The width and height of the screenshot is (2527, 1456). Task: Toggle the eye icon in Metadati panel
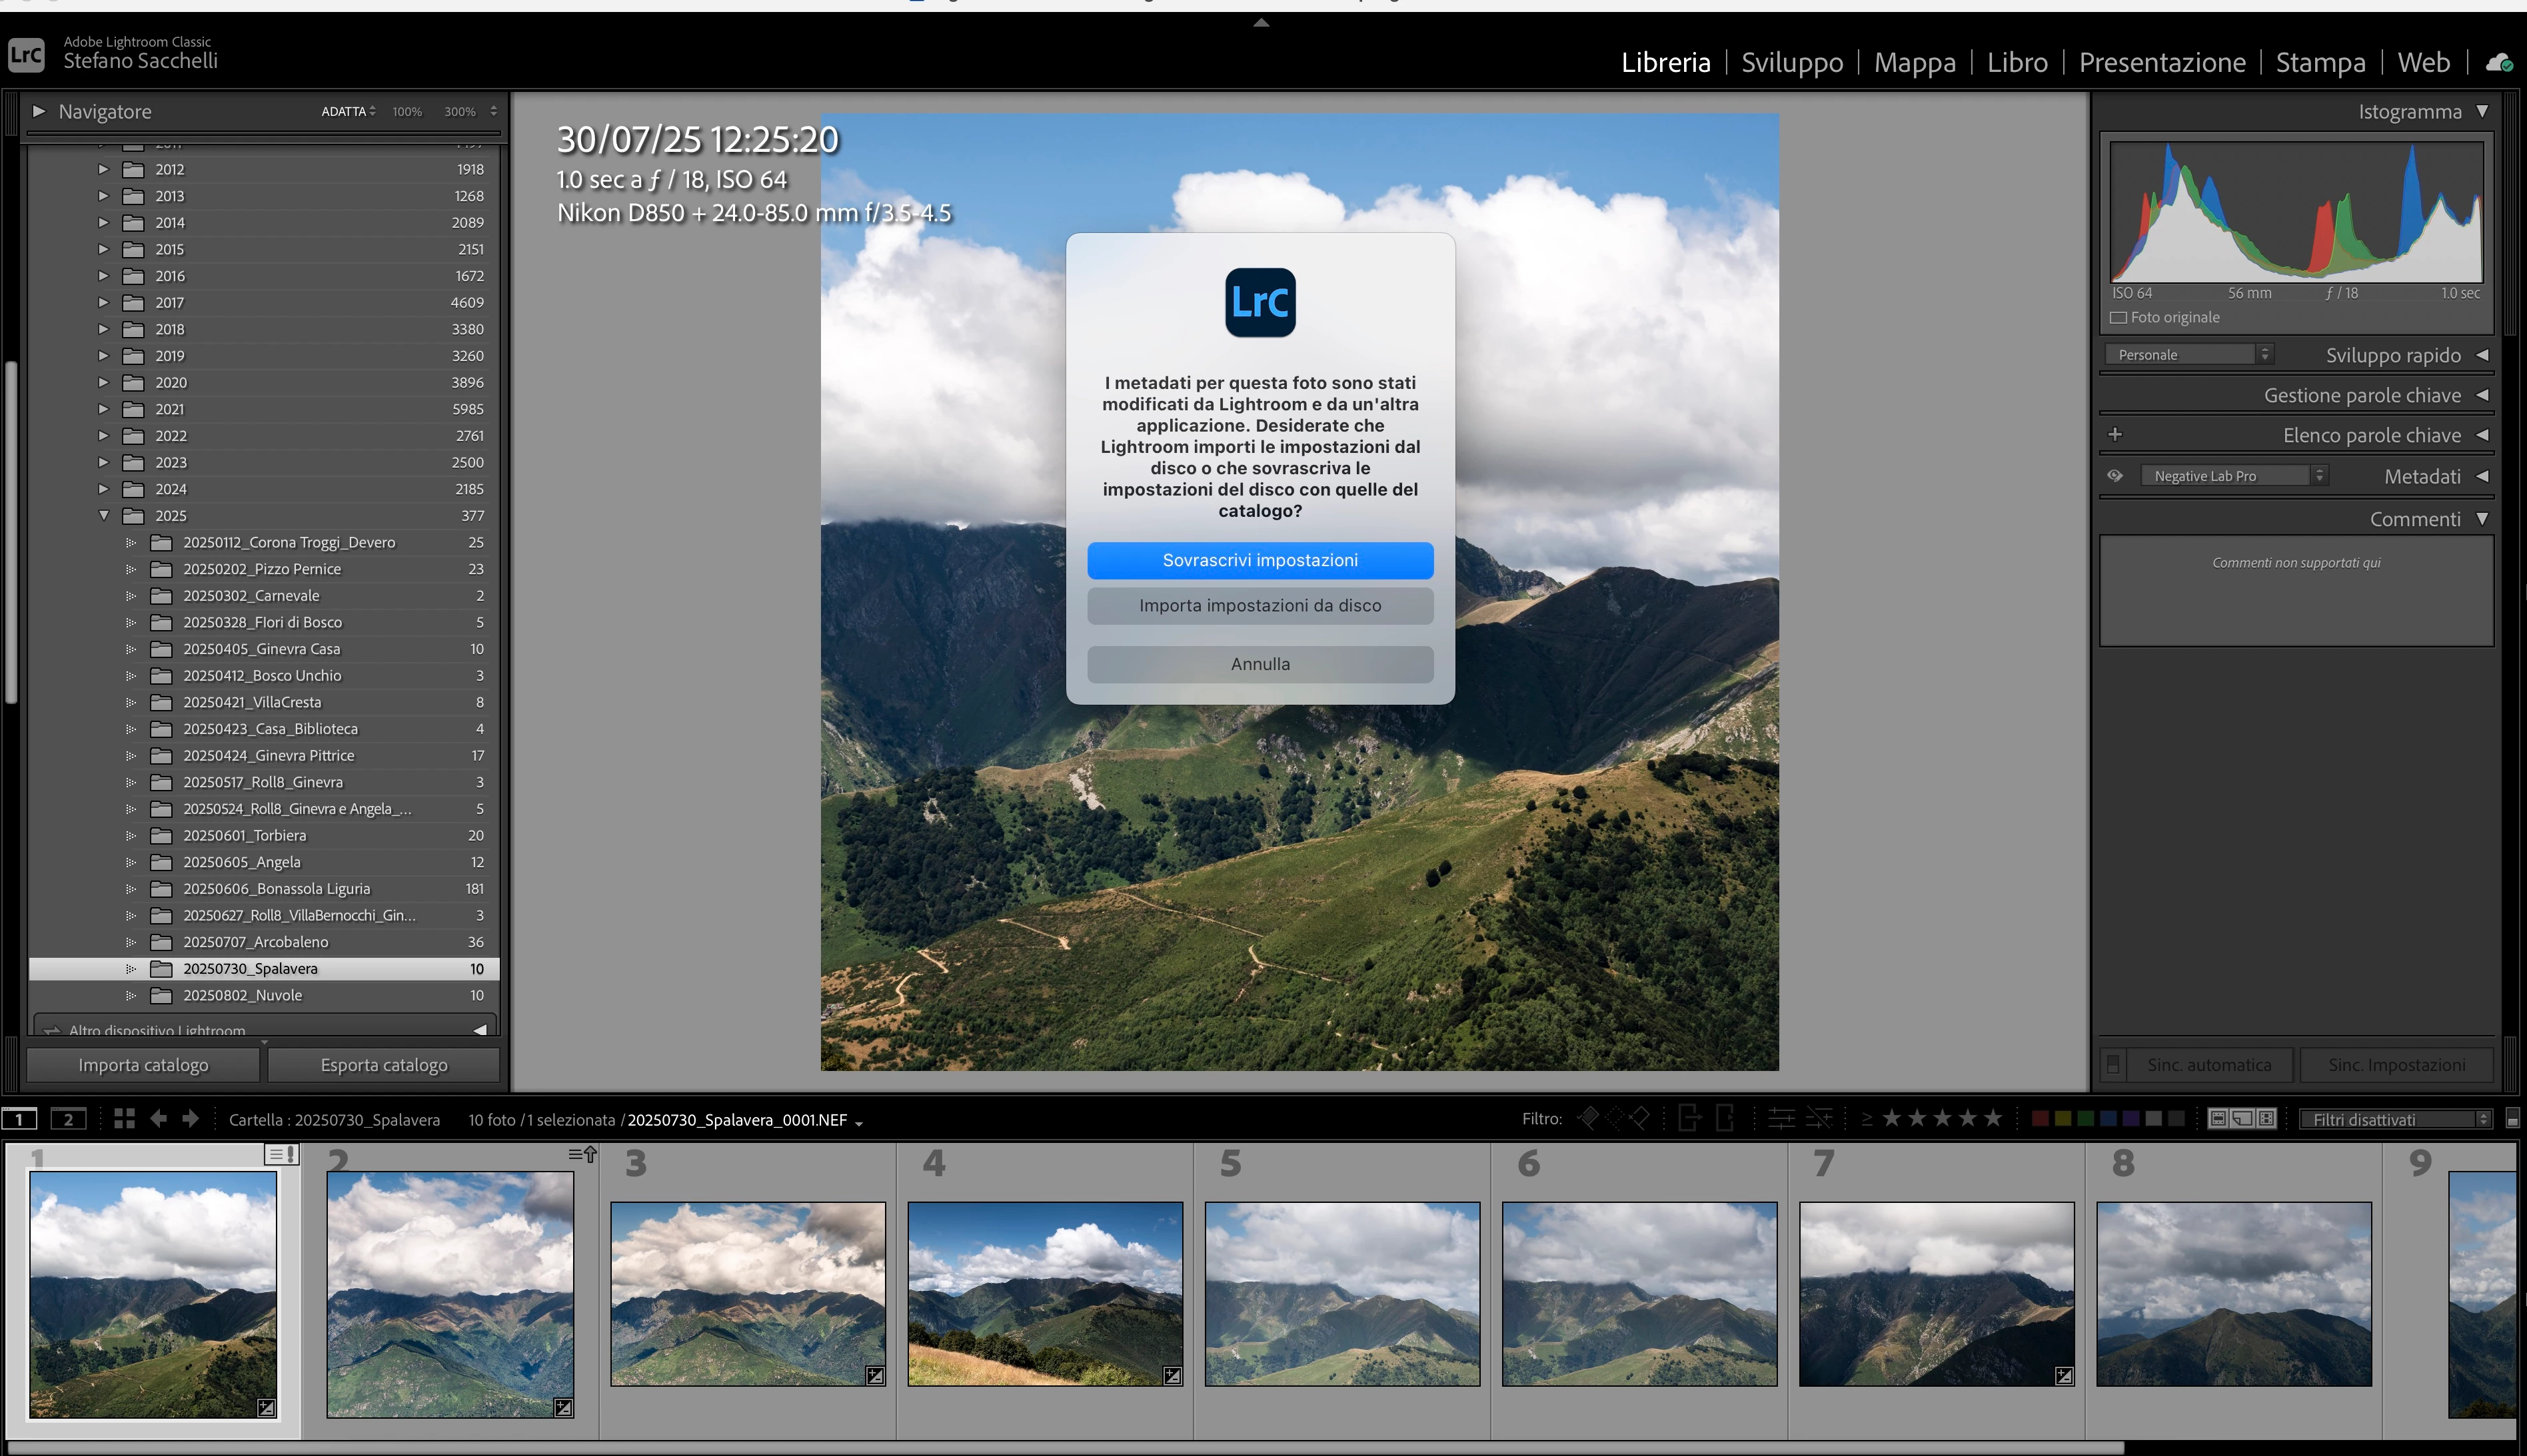2115,476
